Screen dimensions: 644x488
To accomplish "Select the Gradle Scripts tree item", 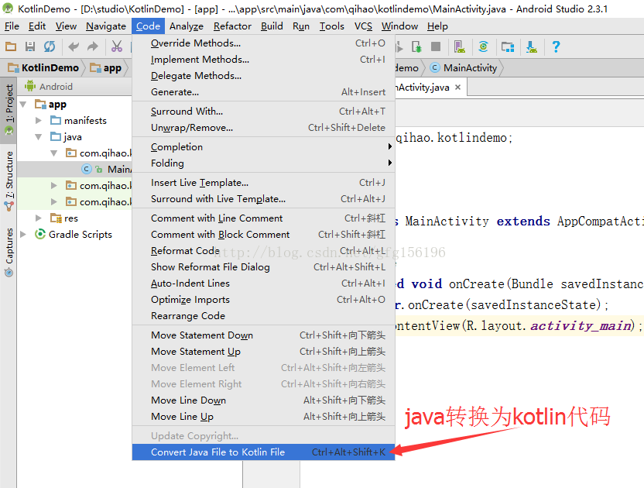I will click(74, 235).
